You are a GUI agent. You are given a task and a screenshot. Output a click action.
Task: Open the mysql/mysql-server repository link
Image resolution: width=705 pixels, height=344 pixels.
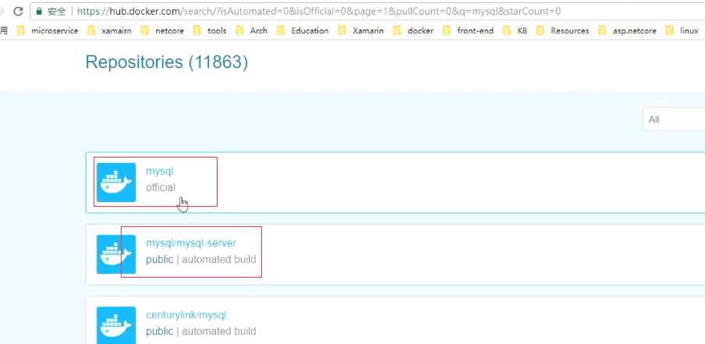[190, 243]
